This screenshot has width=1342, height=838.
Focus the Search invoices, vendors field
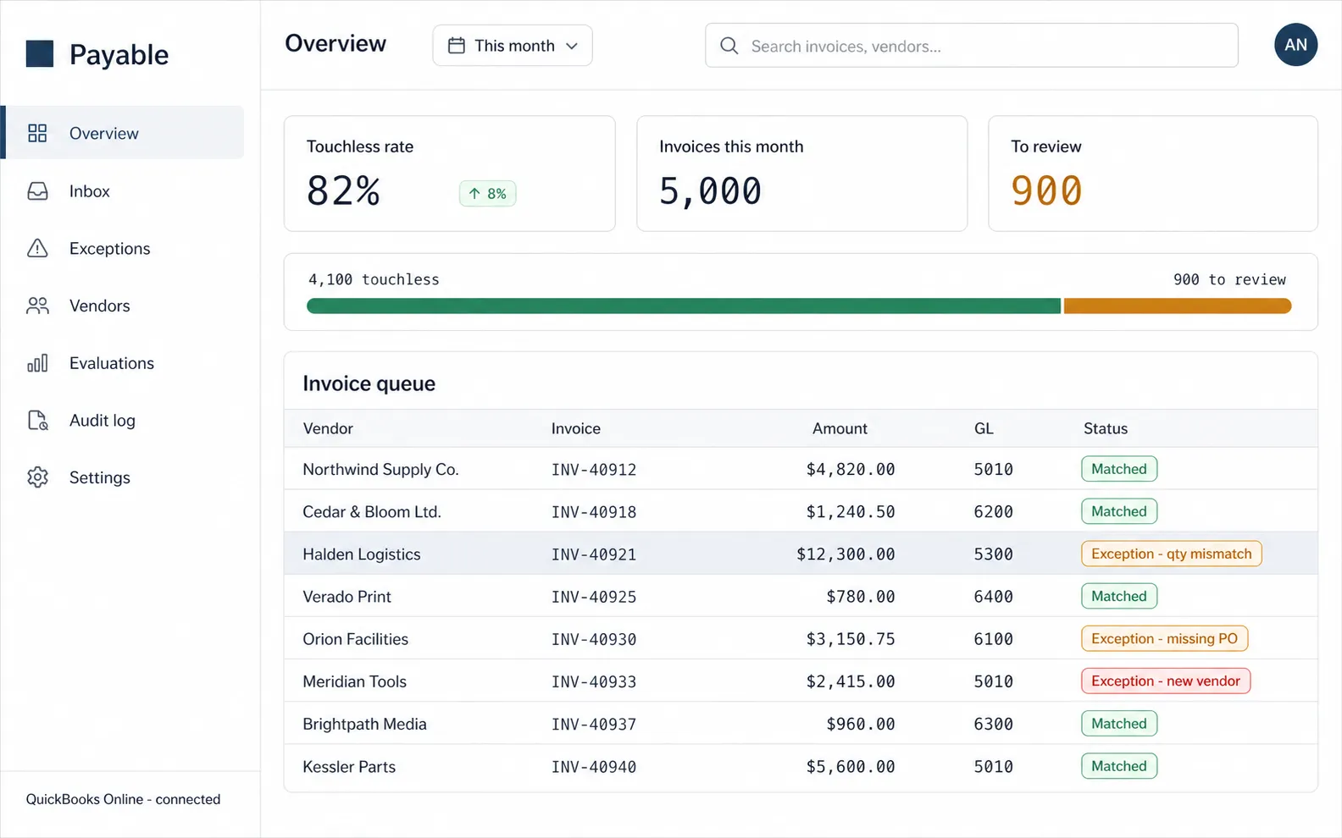point(972,46)
